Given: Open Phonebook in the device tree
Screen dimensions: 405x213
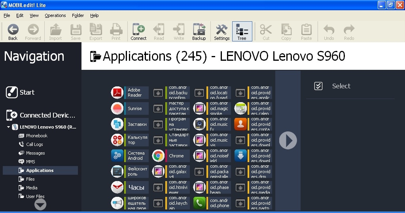Looking at the screenshot, I should (33, 136).
